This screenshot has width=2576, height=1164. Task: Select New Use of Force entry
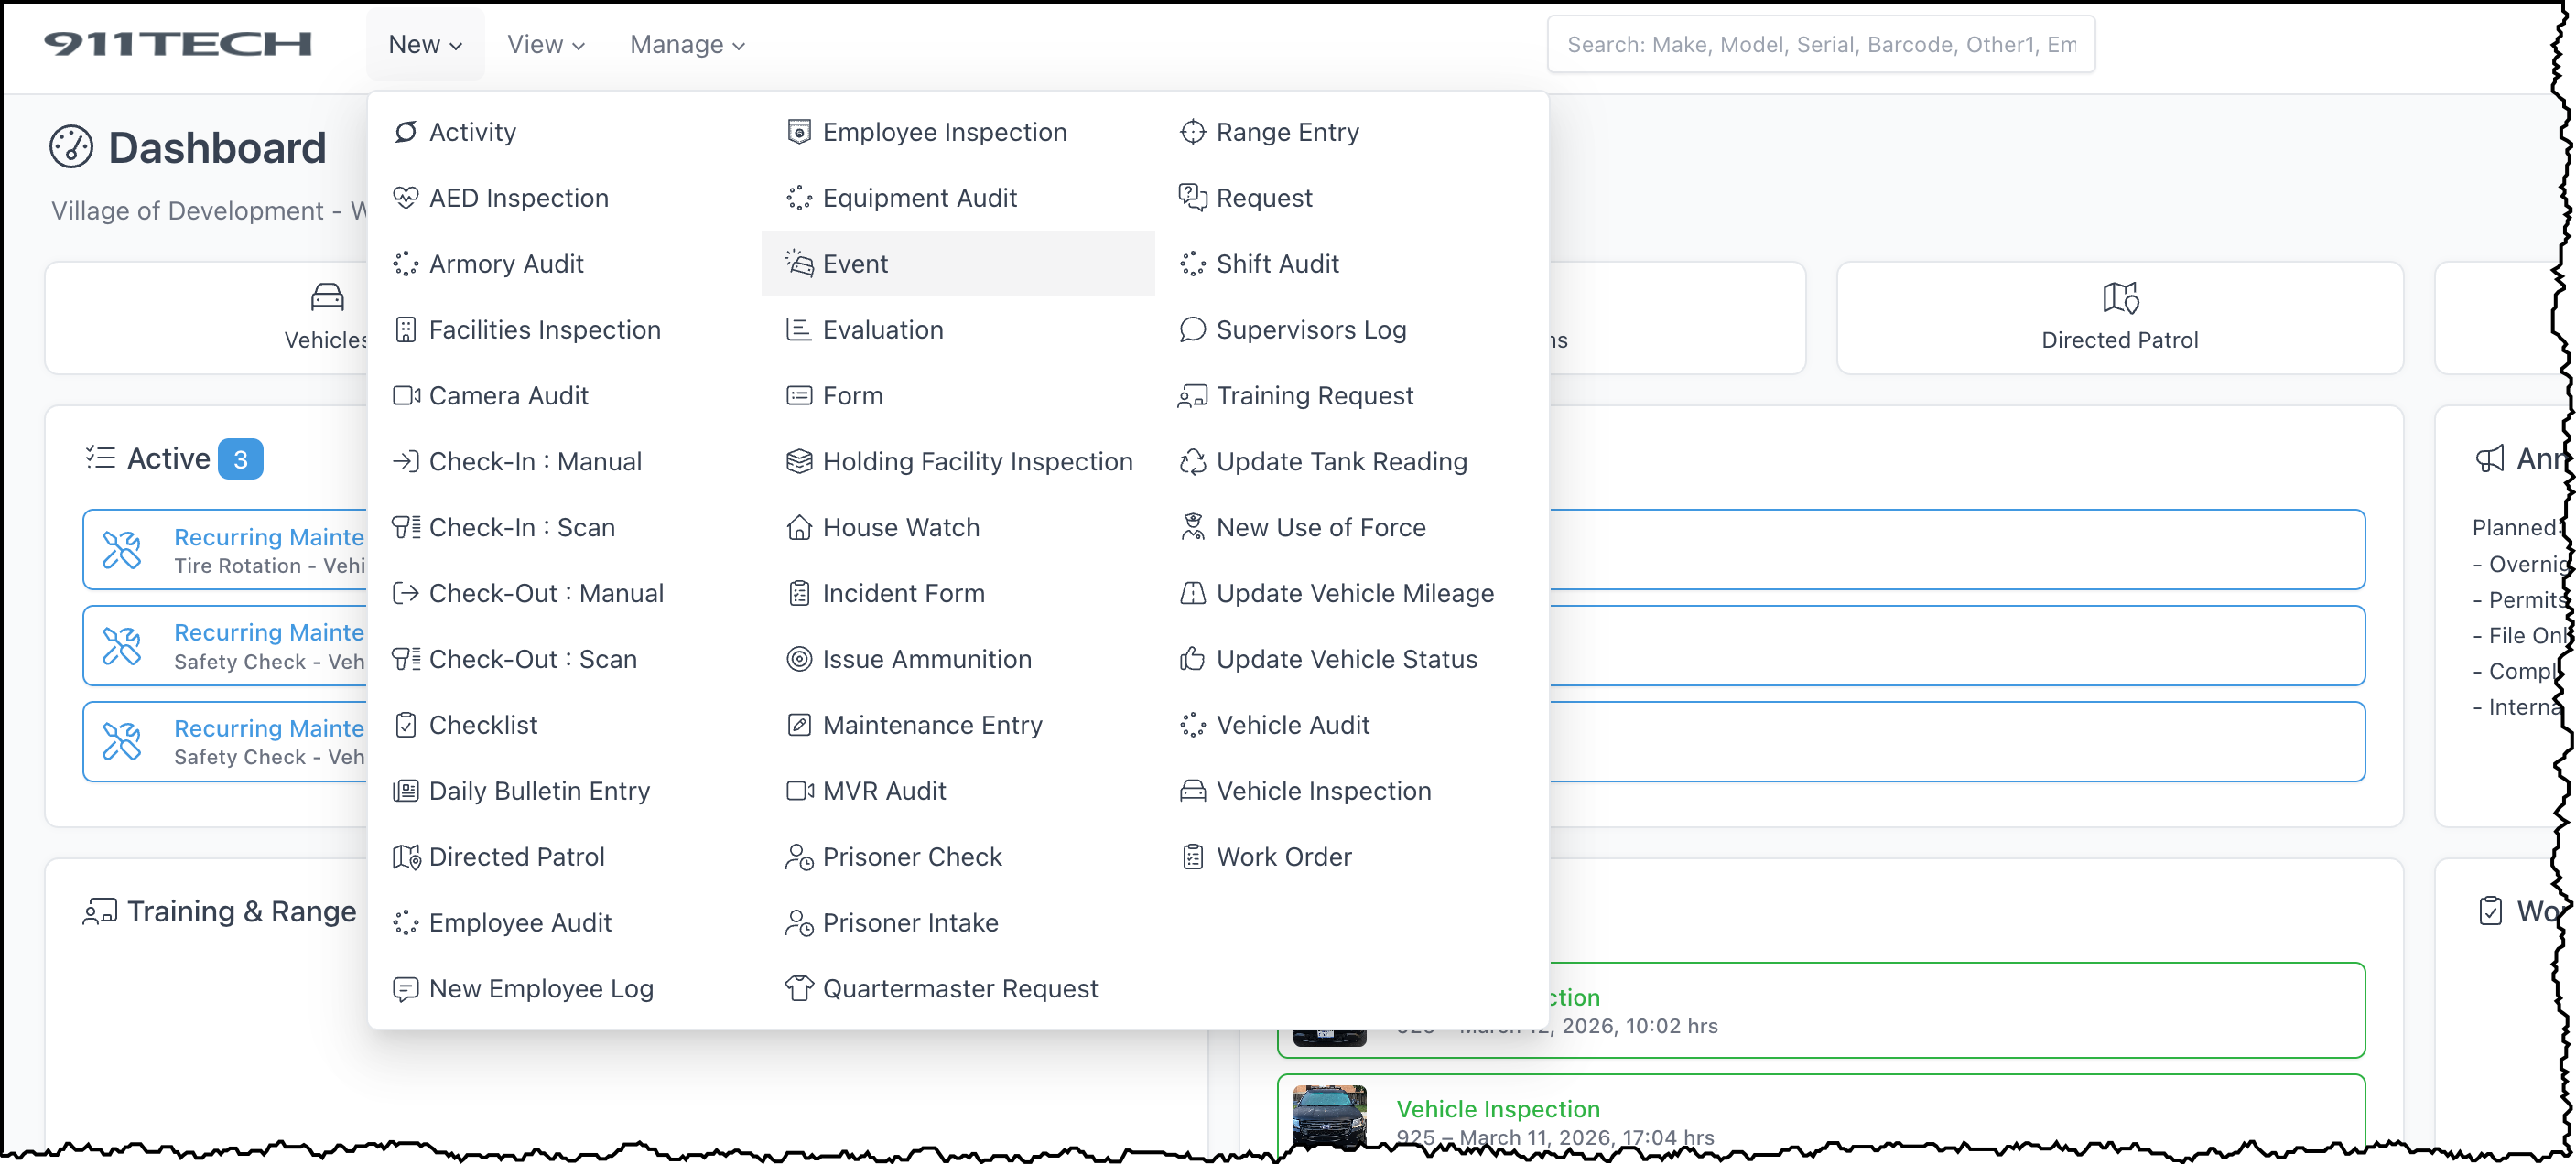1320,527
